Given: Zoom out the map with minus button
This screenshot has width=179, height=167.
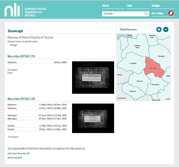Looking at the screenshot, I should click(166, 30).
